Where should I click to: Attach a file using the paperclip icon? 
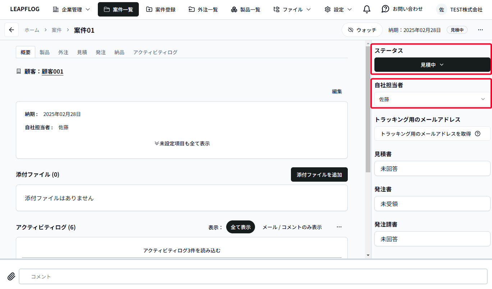pos(11,276)
